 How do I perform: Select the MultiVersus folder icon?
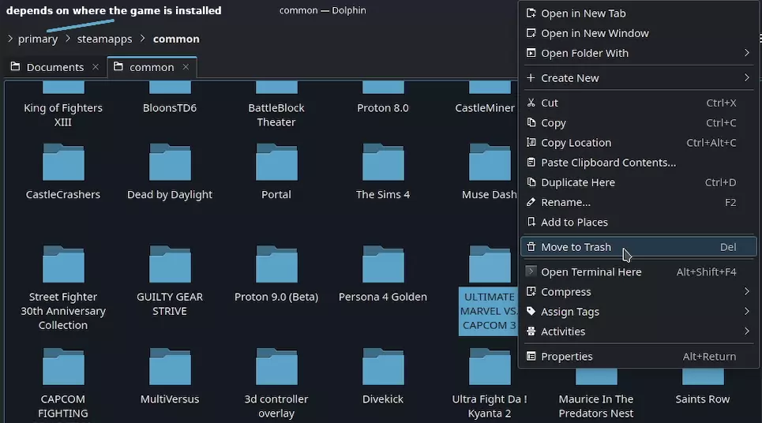(170, 367)
